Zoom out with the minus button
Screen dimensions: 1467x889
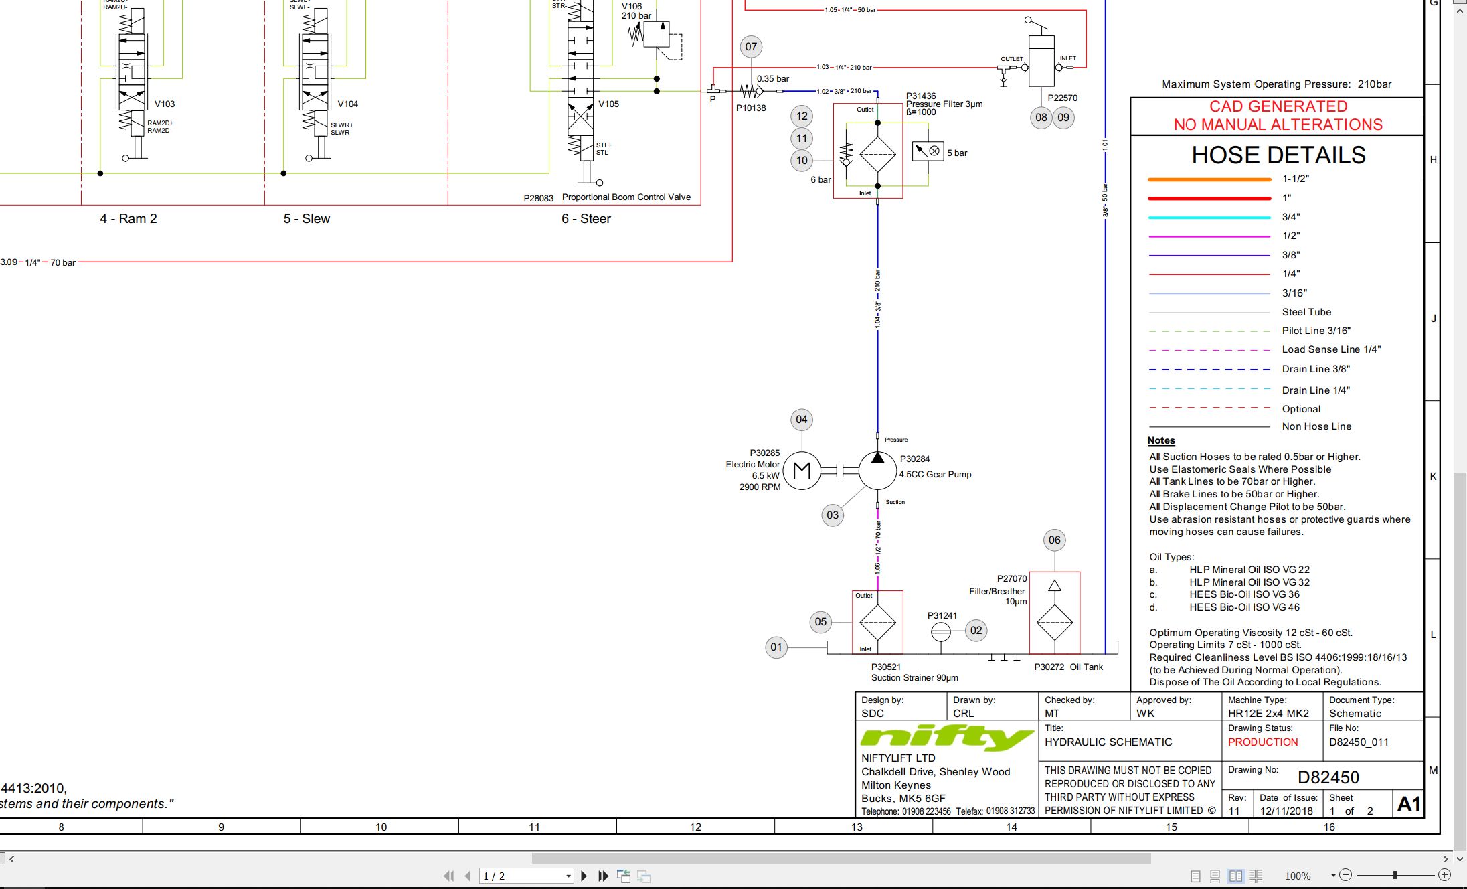click(1346, 875)
